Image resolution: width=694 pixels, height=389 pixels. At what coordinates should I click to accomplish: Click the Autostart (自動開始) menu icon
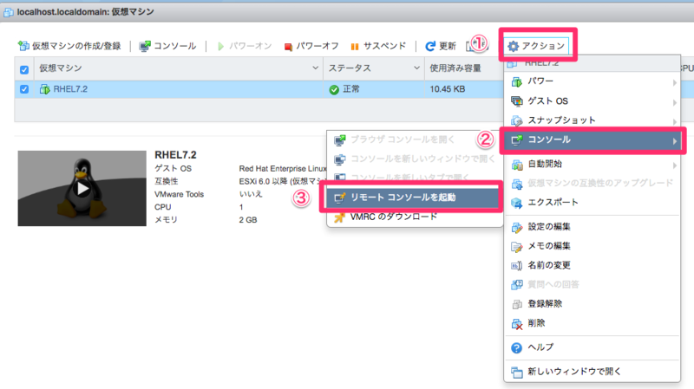(x=517, y=165)
